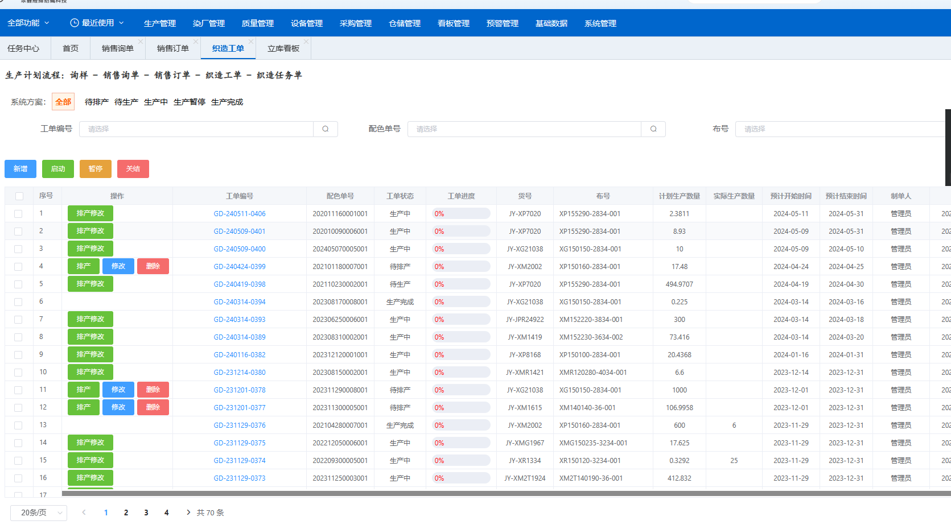Click vertical scrollbar on right edge
This screenshot has height=529, width=951.
948,147
